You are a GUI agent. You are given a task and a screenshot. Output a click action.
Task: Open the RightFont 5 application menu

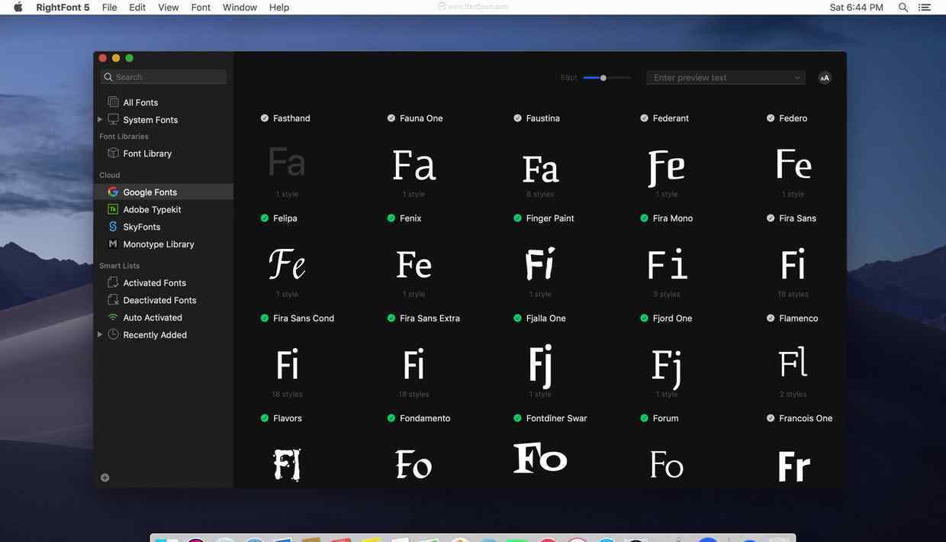(x=63, y=7)
